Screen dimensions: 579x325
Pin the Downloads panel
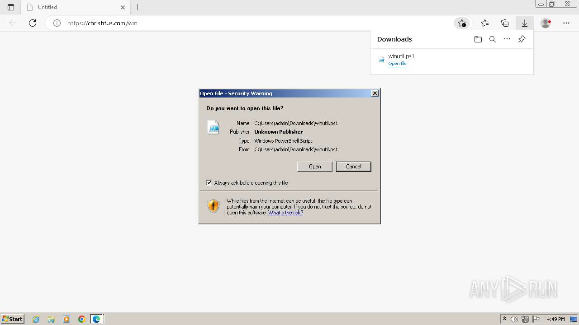[522, 39]
